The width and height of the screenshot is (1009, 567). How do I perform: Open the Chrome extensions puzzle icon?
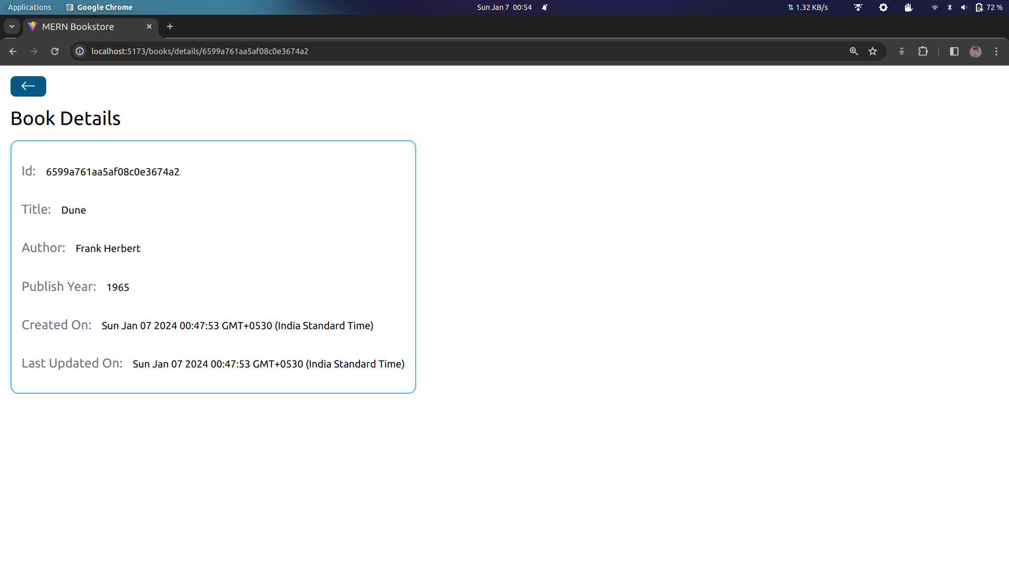click(x=923, y=51)
